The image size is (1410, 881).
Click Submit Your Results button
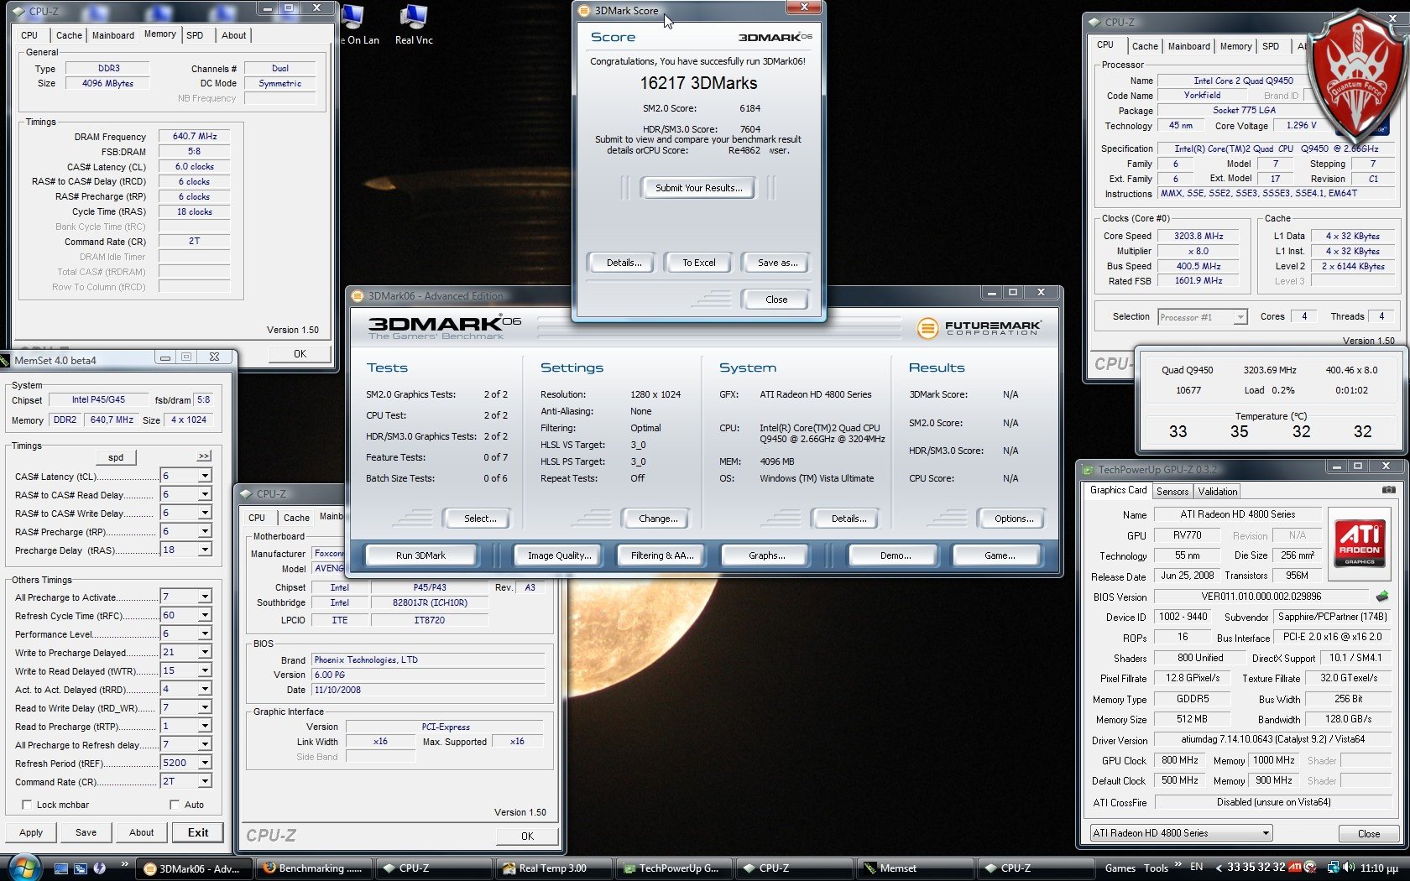tap(698, 188)
